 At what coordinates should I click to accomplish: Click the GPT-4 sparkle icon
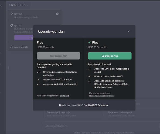[x=12, y=25]
